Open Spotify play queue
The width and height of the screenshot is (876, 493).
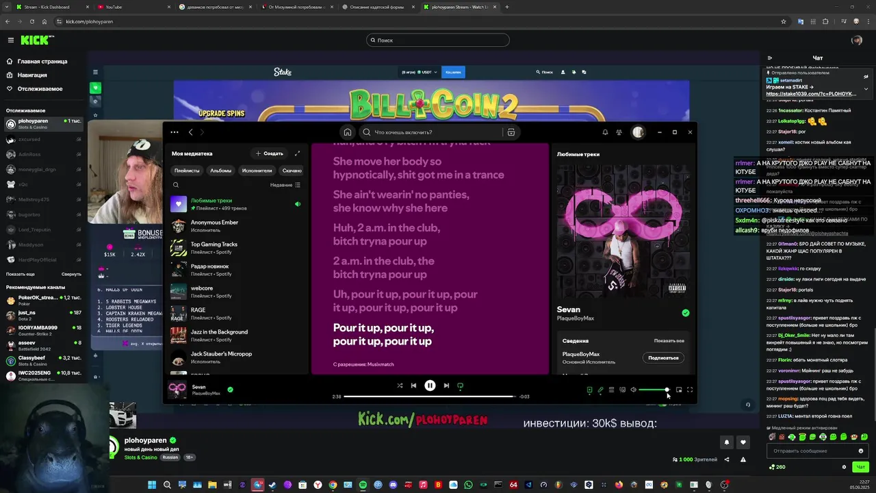point(611,390)
